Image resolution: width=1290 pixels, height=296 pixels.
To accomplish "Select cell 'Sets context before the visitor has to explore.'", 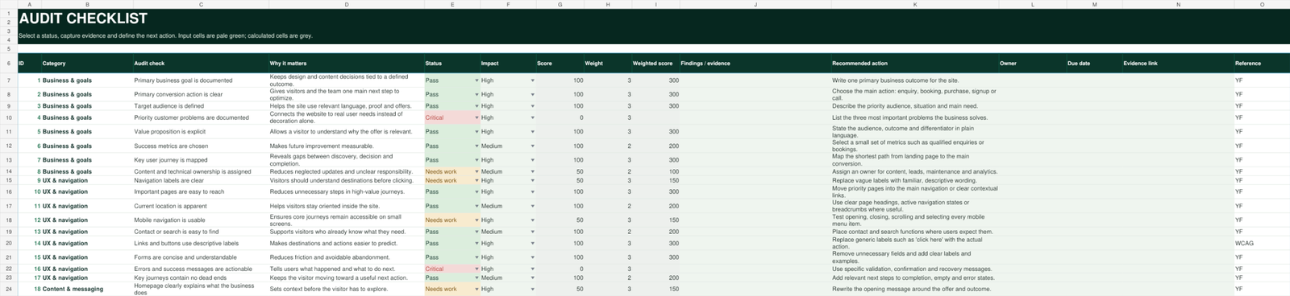I will point(346,289).
